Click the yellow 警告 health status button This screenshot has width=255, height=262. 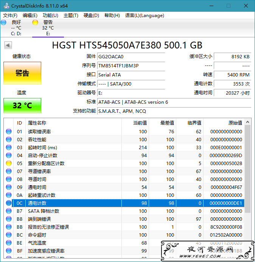(x=22, y=73)
